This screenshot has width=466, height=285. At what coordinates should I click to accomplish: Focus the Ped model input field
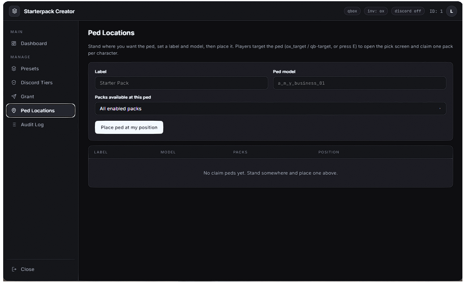[360, 83]
